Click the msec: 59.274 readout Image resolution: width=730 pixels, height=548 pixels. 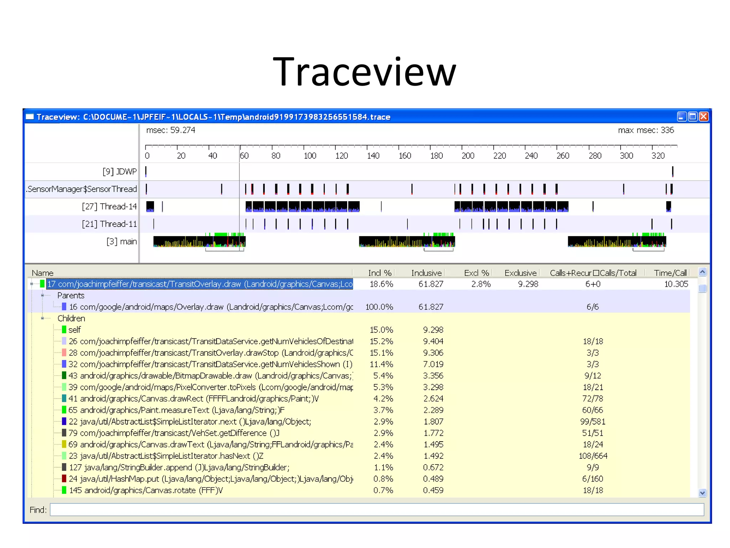click(x=170, y=130)
